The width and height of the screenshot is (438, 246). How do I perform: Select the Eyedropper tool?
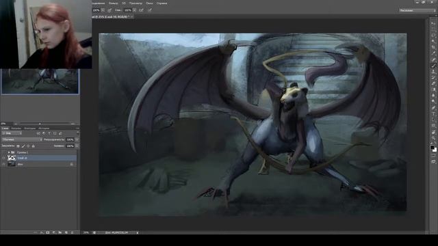click(433, 53)
